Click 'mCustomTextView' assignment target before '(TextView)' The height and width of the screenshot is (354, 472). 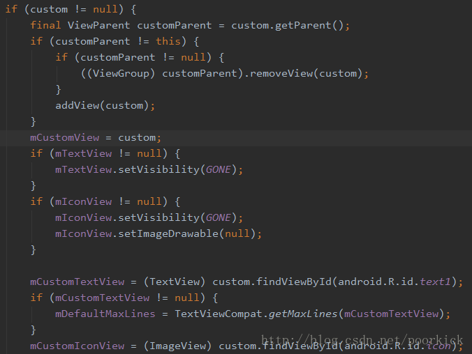(77, 282)
